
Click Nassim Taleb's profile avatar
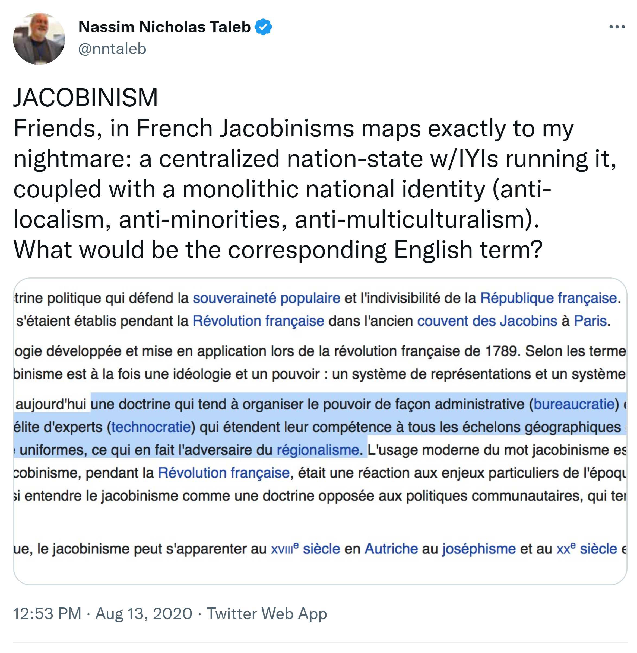pyautogui.click(x=39, y=39)
